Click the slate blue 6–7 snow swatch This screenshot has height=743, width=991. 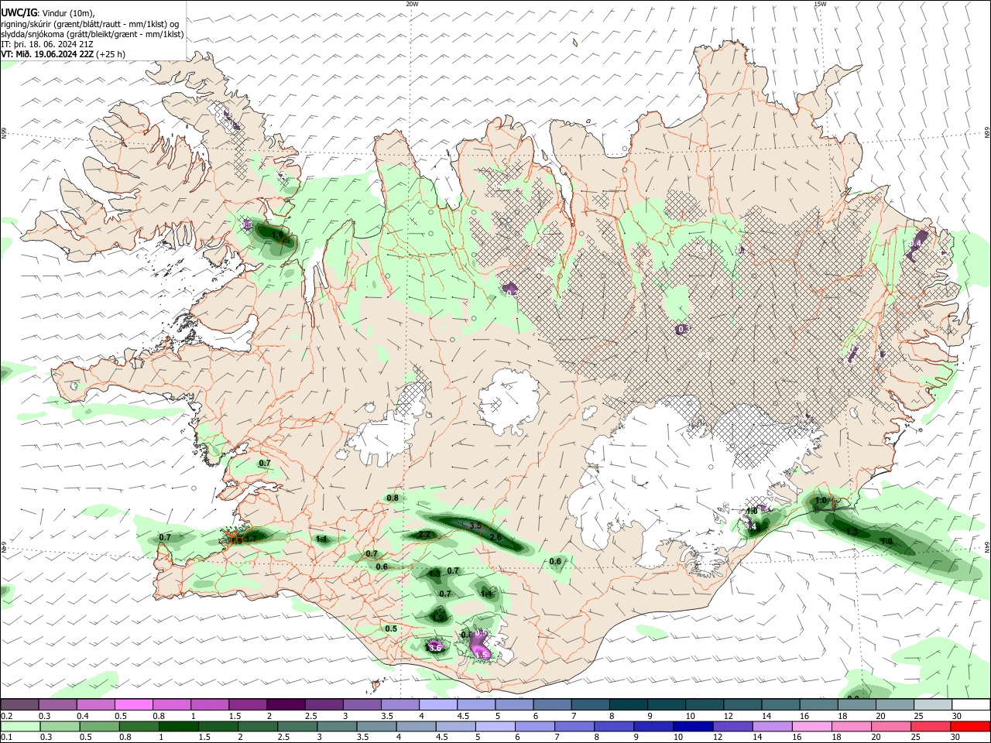551,704
